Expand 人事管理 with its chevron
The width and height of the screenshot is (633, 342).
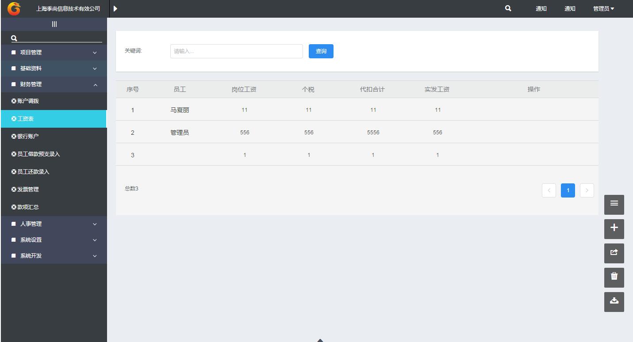pos(95,224)
